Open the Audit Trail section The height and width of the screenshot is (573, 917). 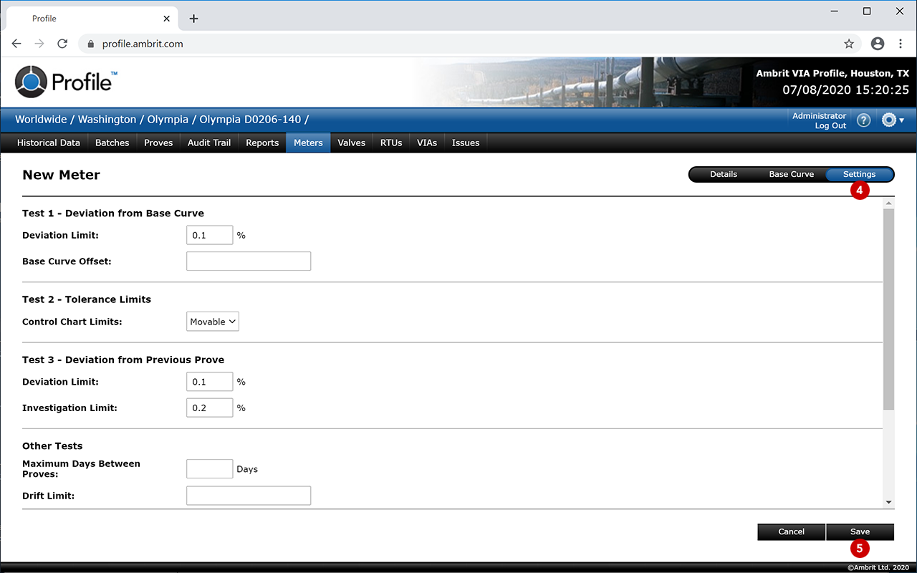pyautogui.click(x=209, y=143)
